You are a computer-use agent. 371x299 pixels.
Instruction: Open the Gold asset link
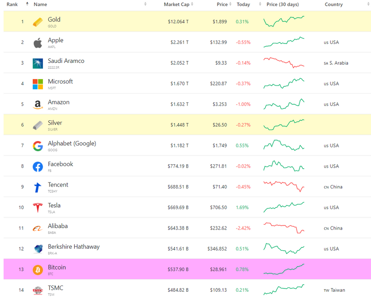[54, 19]
